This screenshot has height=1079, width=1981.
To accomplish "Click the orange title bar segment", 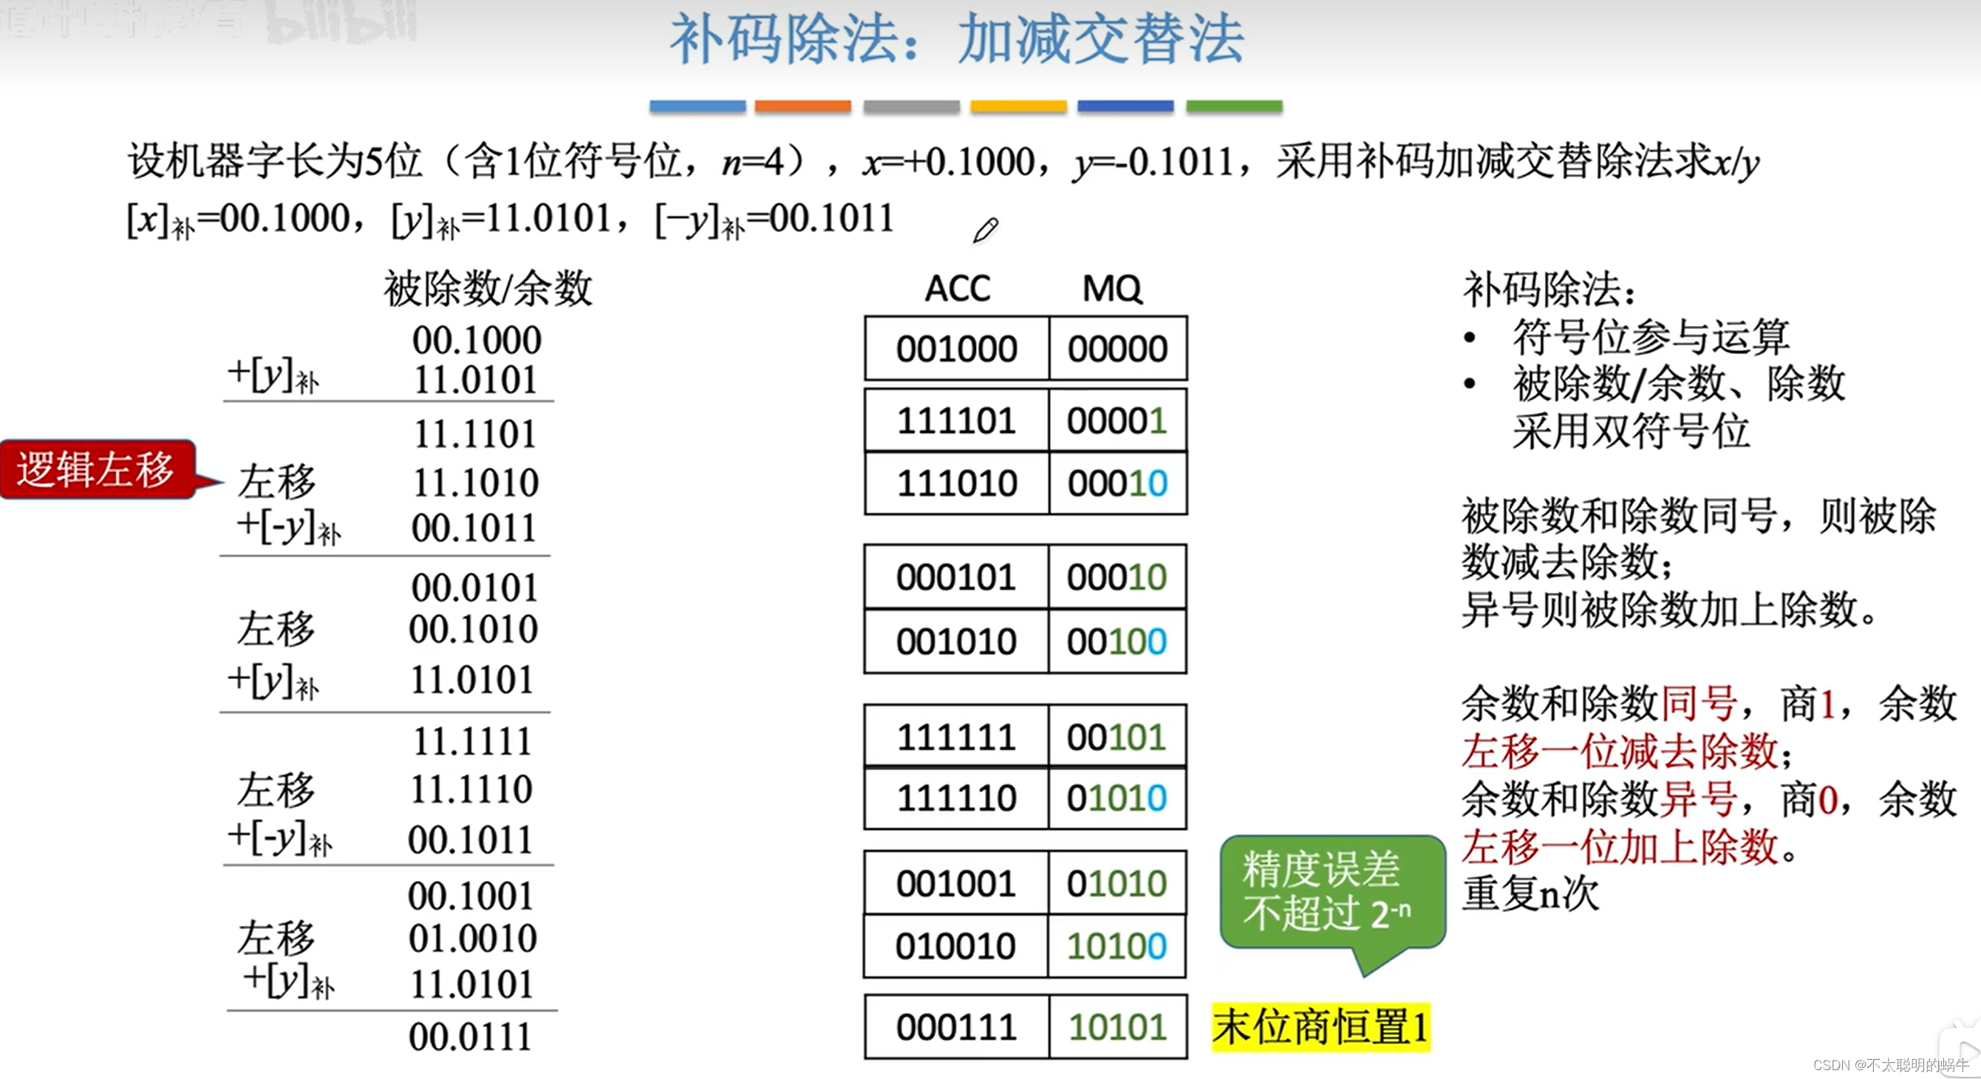I will (x=803, y=106).
